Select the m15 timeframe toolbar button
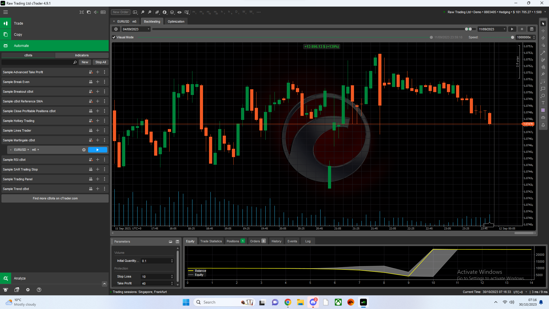This screenshot has width=549, height=309. pos(209,12)
